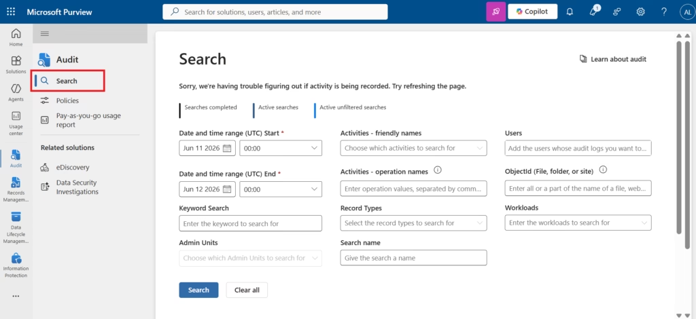Select Audit in the left rail
The height and width of the screenshot is (319, 696).
16,158
